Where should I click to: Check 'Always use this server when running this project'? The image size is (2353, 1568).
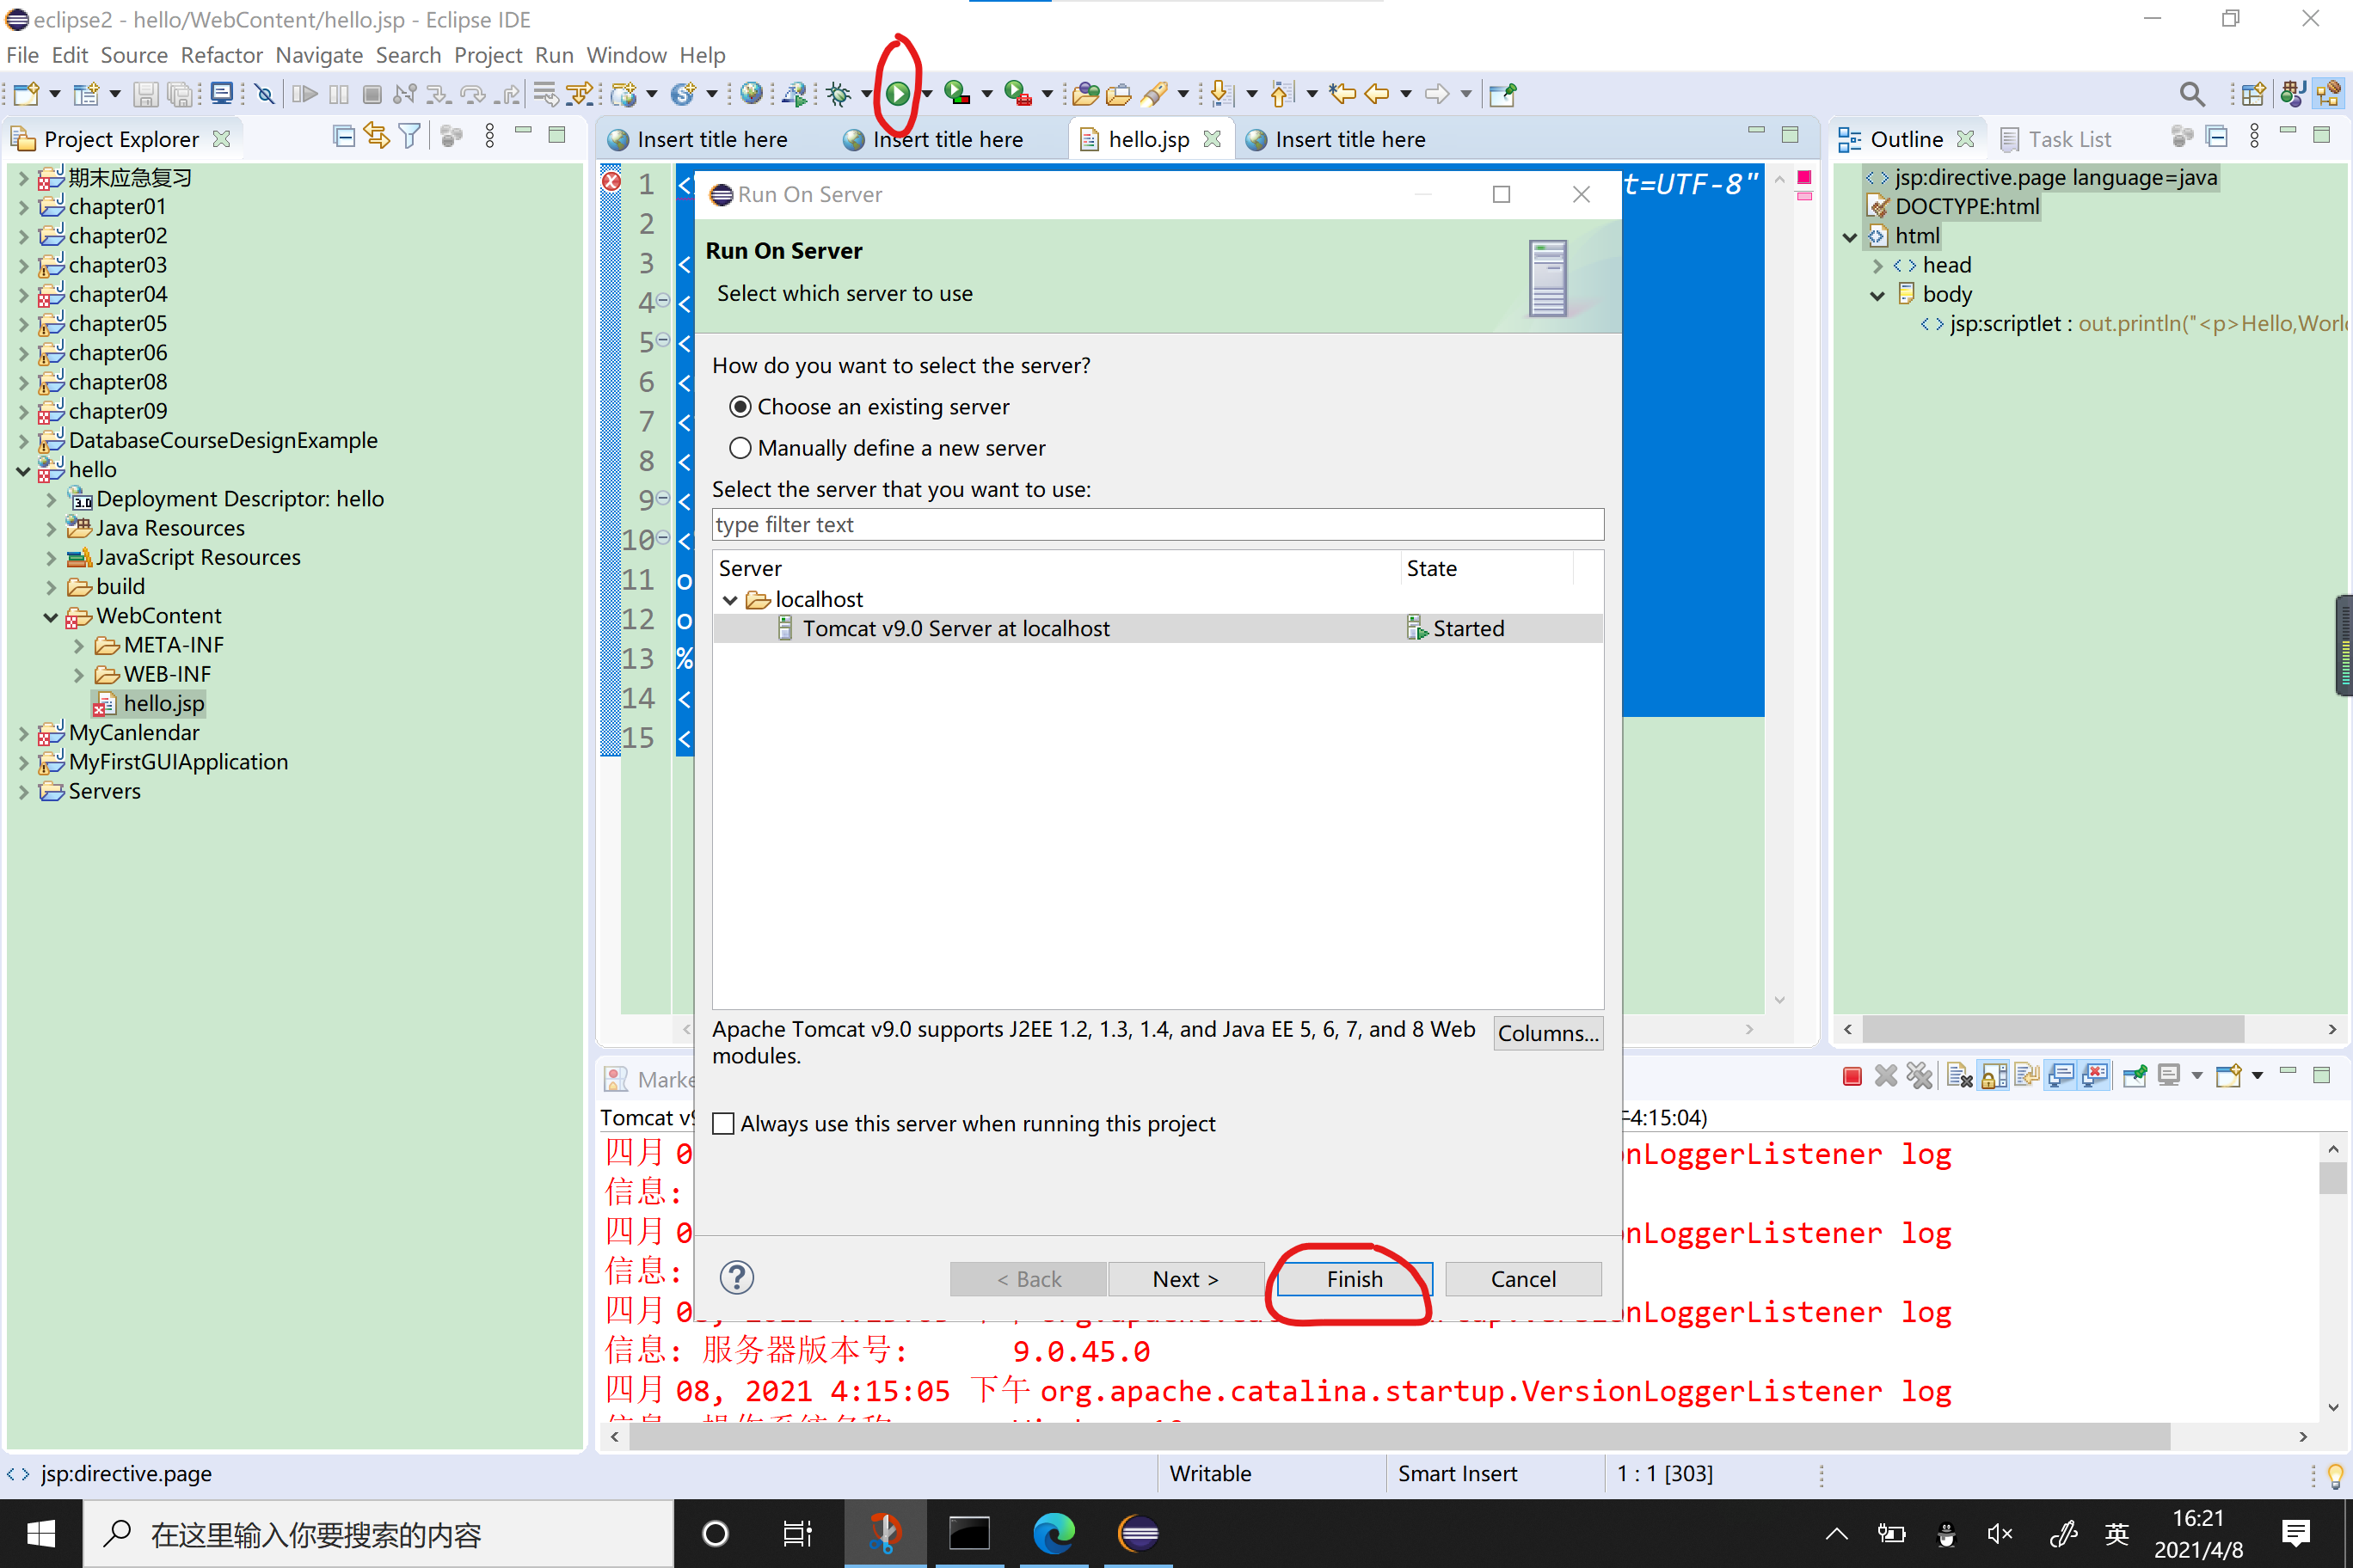tap(723, 1123)
